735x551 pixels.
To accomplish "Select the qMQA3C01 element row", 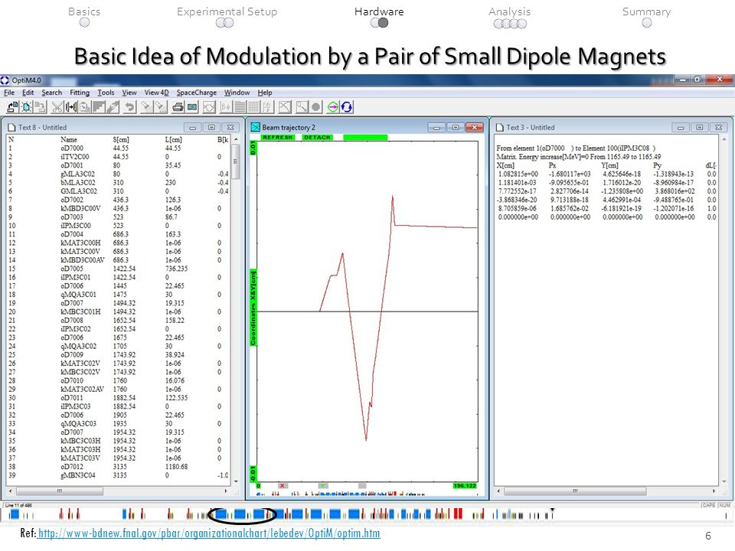I will (119, 295).
